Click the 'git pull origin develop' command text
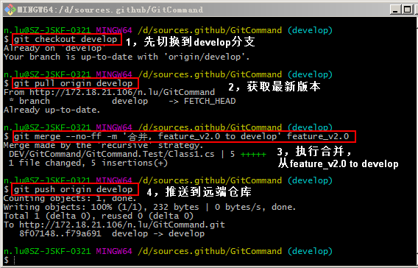This screenshot has height=268, width=418. pos(74,83)
